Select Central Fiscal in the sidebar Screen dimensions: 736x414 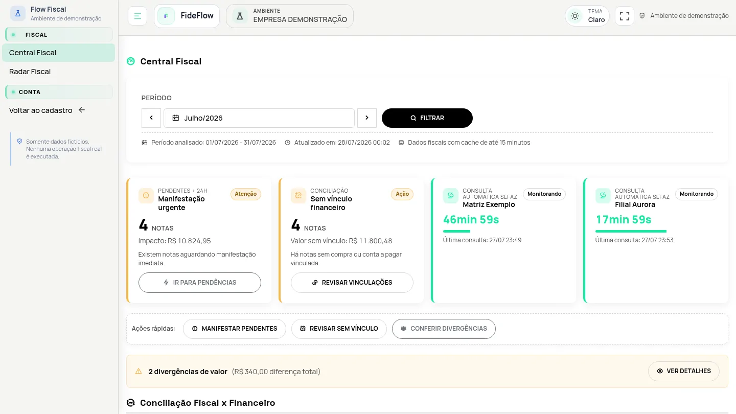[58, 53]
